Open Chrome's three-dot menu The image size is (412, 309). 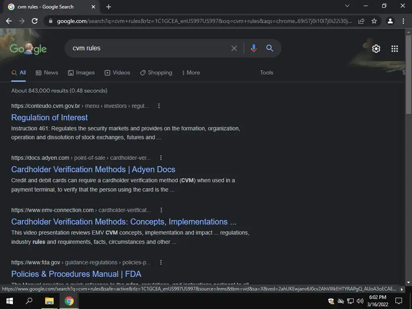click(403, 21)
